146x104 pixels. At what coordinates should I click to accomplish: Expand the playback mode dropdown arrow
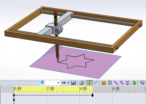pyautogui.click(x=68, y=83)
